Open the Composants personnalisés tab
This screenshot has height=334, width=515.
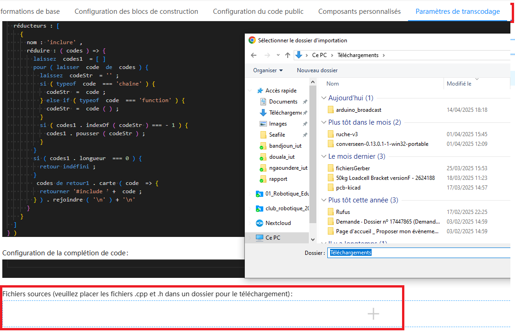(x=359, y=12)
